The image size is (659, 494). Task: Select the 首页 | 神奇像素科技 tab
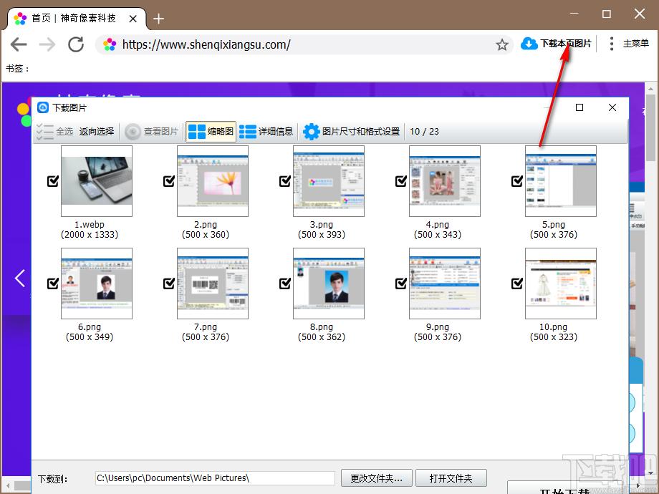[x=77, y=19]
